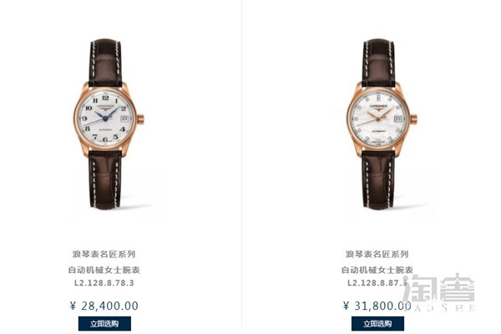Click the crown of the left watch

[x=140, y=119]
